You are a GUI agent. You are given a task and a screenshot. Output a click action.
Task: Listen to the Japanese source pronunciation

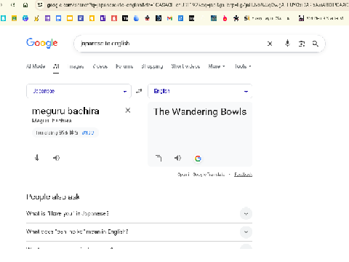pyautogui.click(x=56, y=158)
